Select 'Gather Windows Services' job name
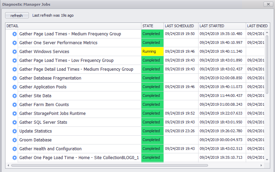 44,52
